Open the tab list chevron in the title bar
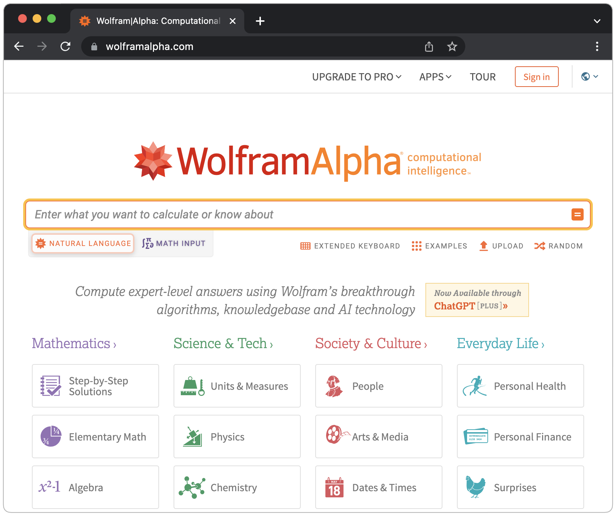Image resolution: width=616 pixels, height=518 pixels. [x=597, y=21]
